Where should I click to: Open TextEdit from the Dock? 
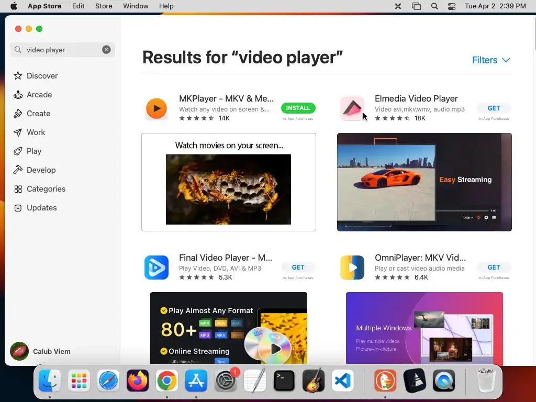click(255, 381)
